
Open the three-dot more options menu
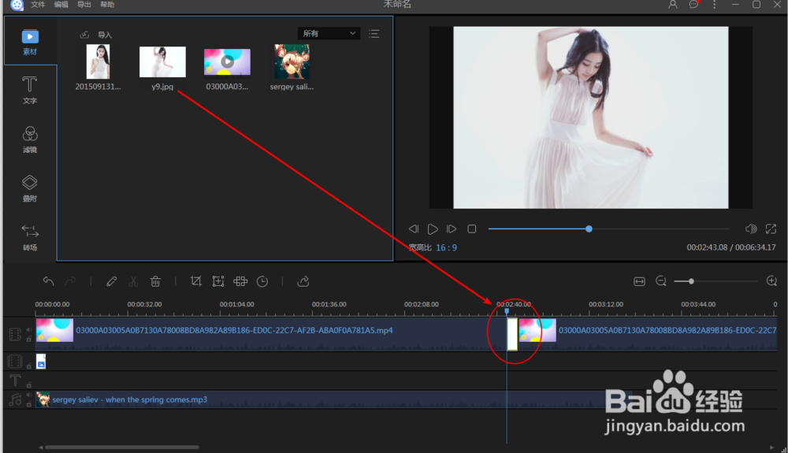pos(714,5)
